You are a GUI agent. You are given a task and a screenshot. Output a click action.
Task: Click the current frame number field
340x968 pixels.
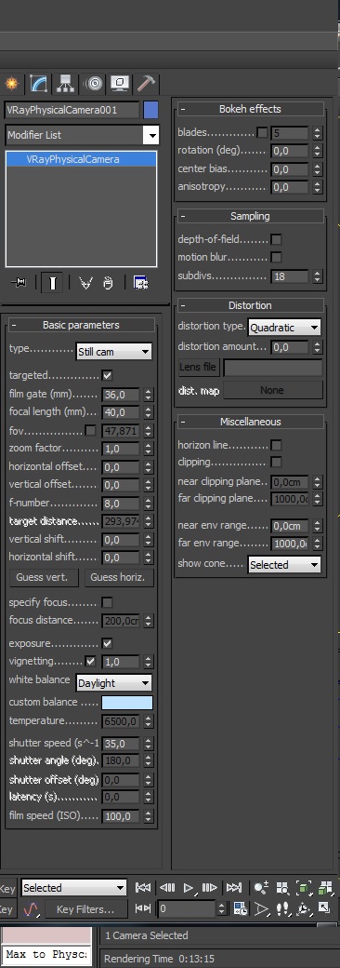[188, 908]
